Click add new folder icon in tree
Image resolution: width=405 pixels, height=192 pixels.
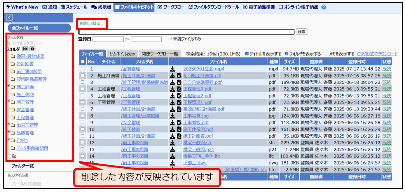pyautogui.click(x=14, y=156)
